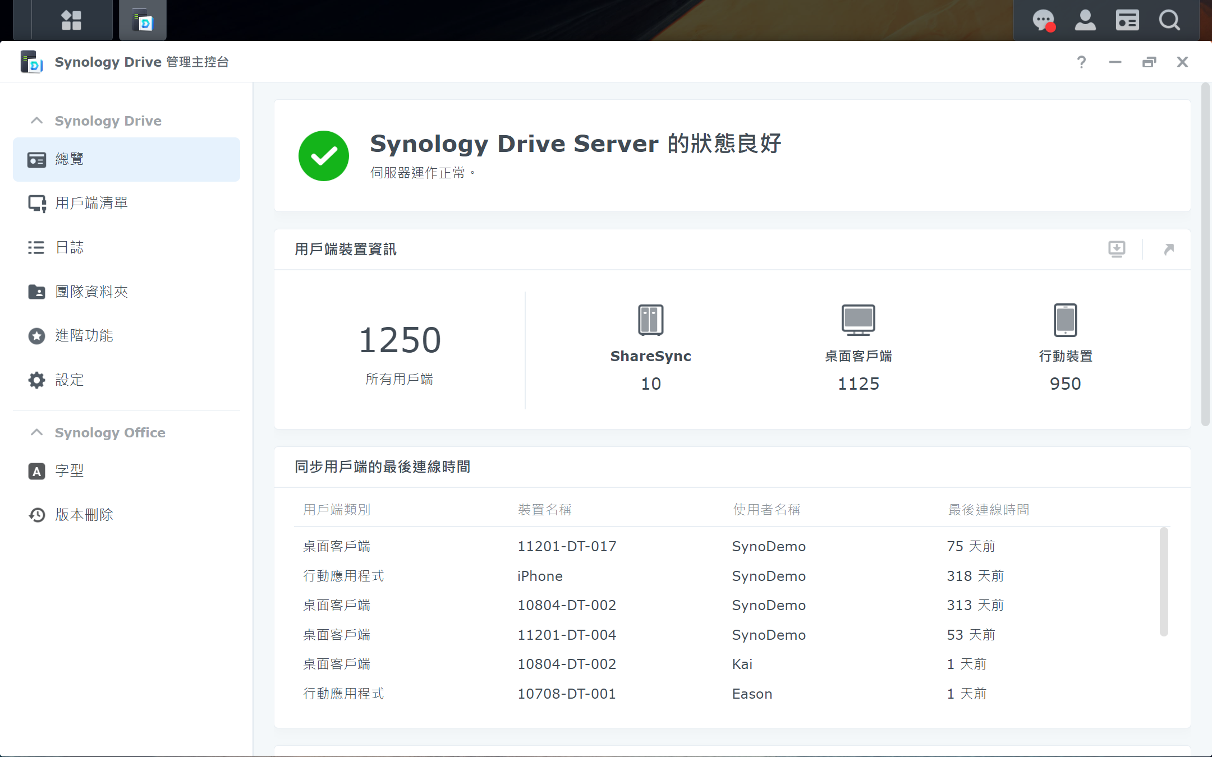Open the DSM main menu grid icon

[x=71, y=21]
